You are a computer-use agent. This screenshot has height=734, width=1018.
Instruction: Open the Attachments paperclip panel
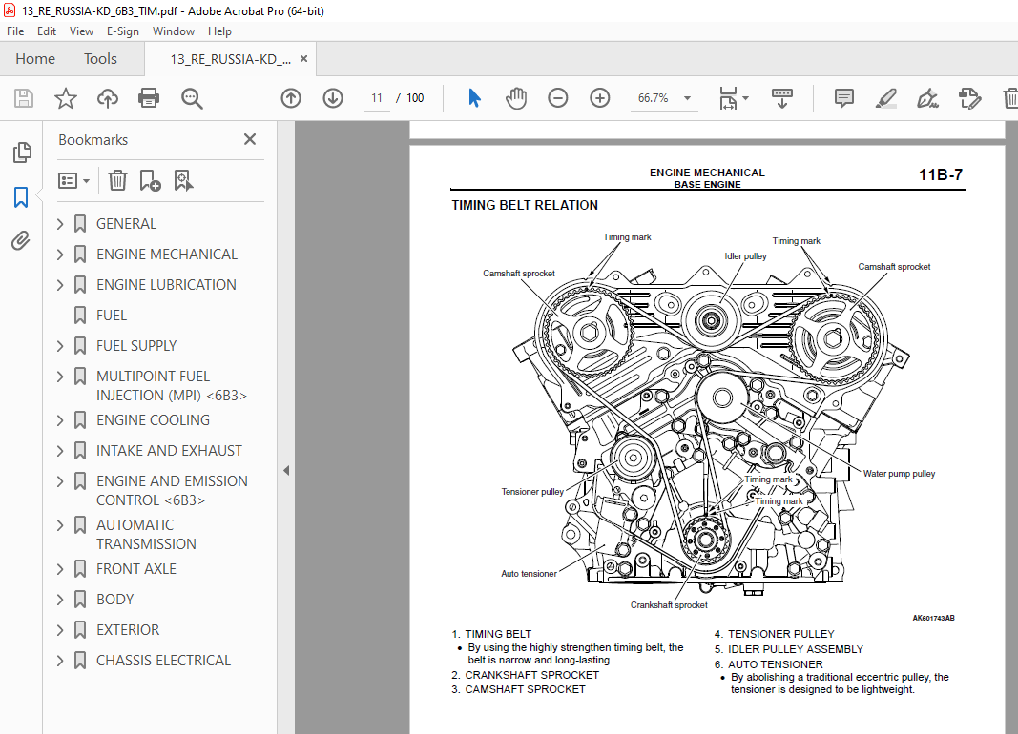point(21,240)
